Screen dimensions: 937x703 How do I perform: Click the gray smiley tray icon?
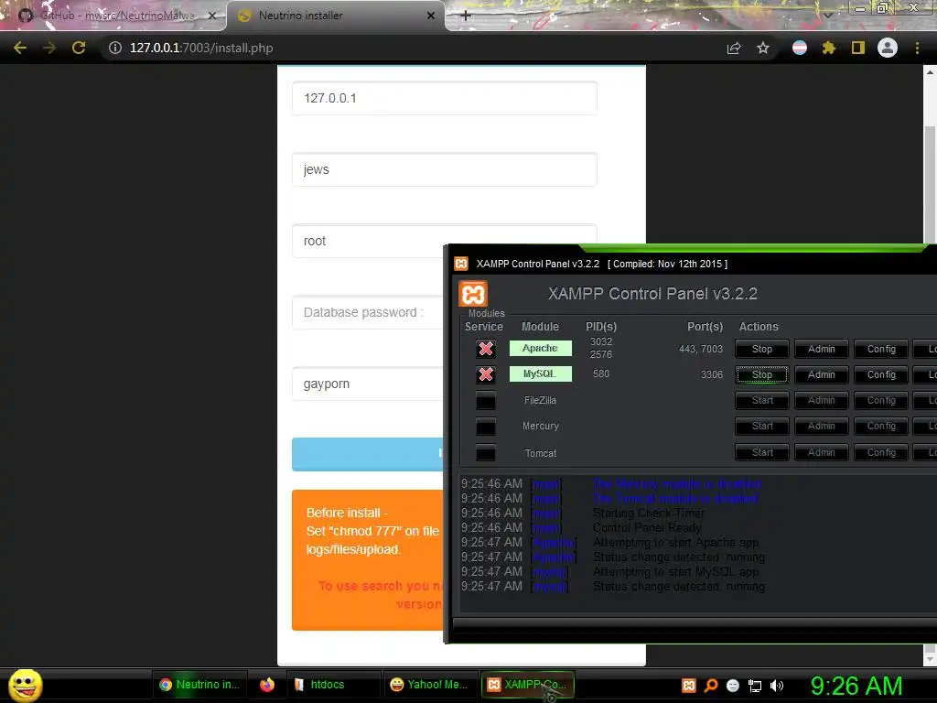coord(733,686)
